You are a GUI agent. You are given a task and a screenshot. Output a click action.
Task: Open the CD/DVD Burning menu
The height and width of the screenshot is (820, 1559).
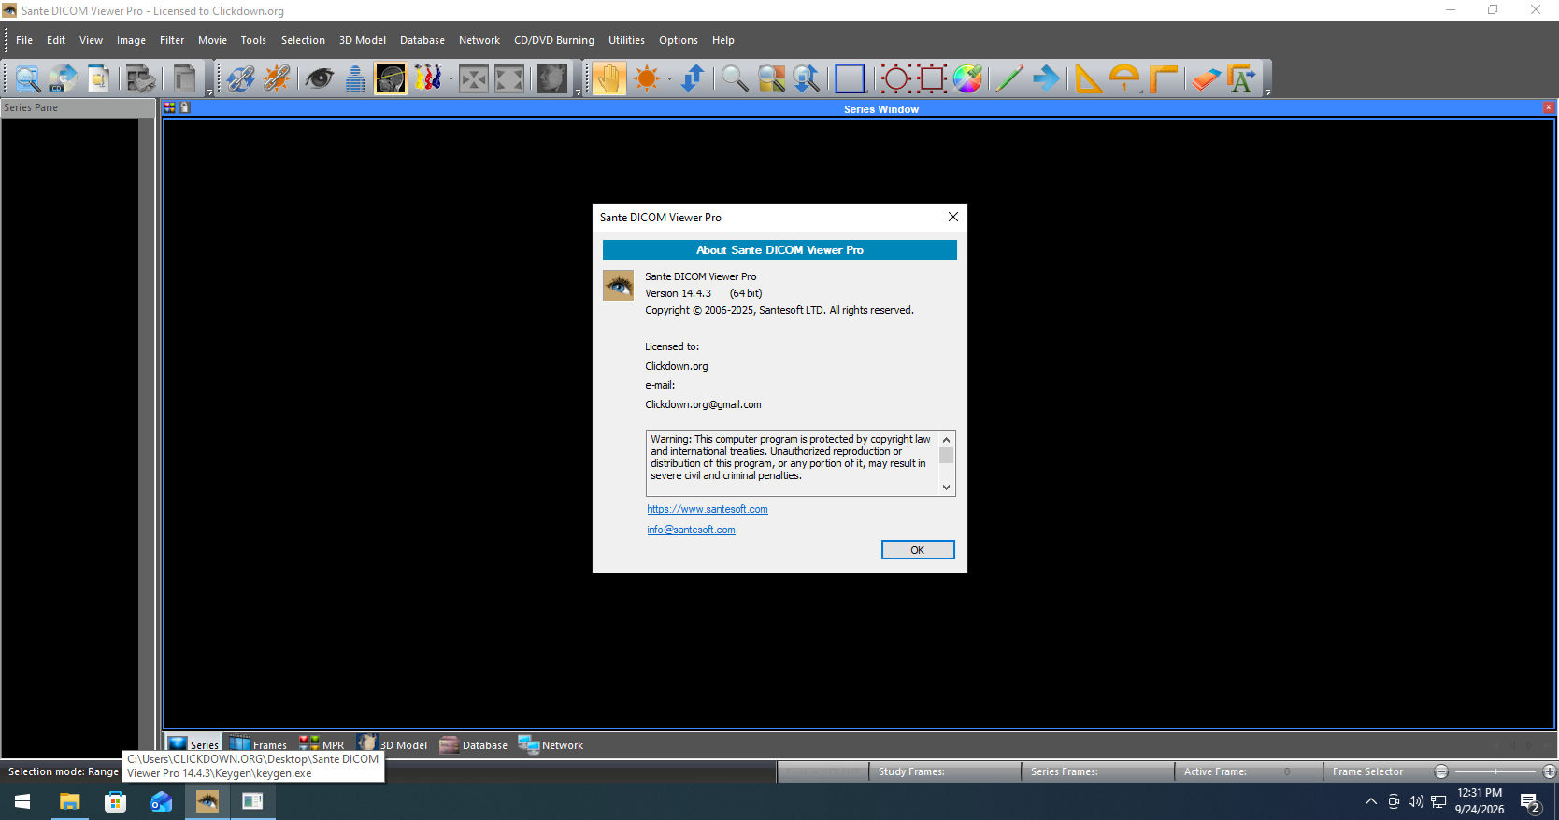(x=554, y=40)
